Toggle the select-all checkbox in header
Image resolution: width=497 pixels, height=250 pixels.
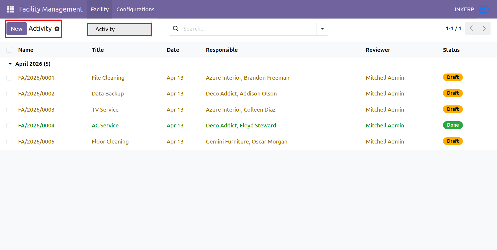coord(9,50)
